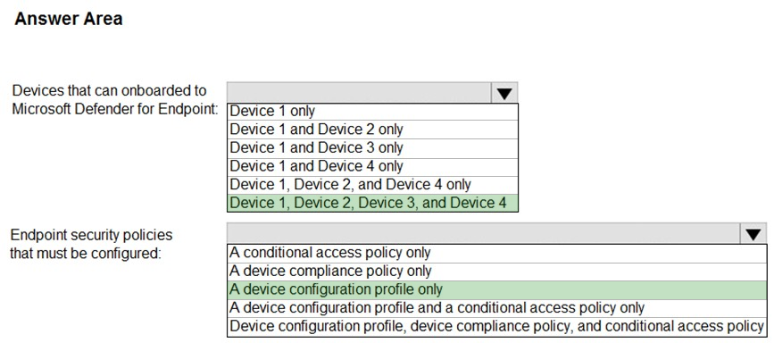Open the endpoint security policies dropdown arrow
This screenshot has width=774, height=343.
[753, 234]
